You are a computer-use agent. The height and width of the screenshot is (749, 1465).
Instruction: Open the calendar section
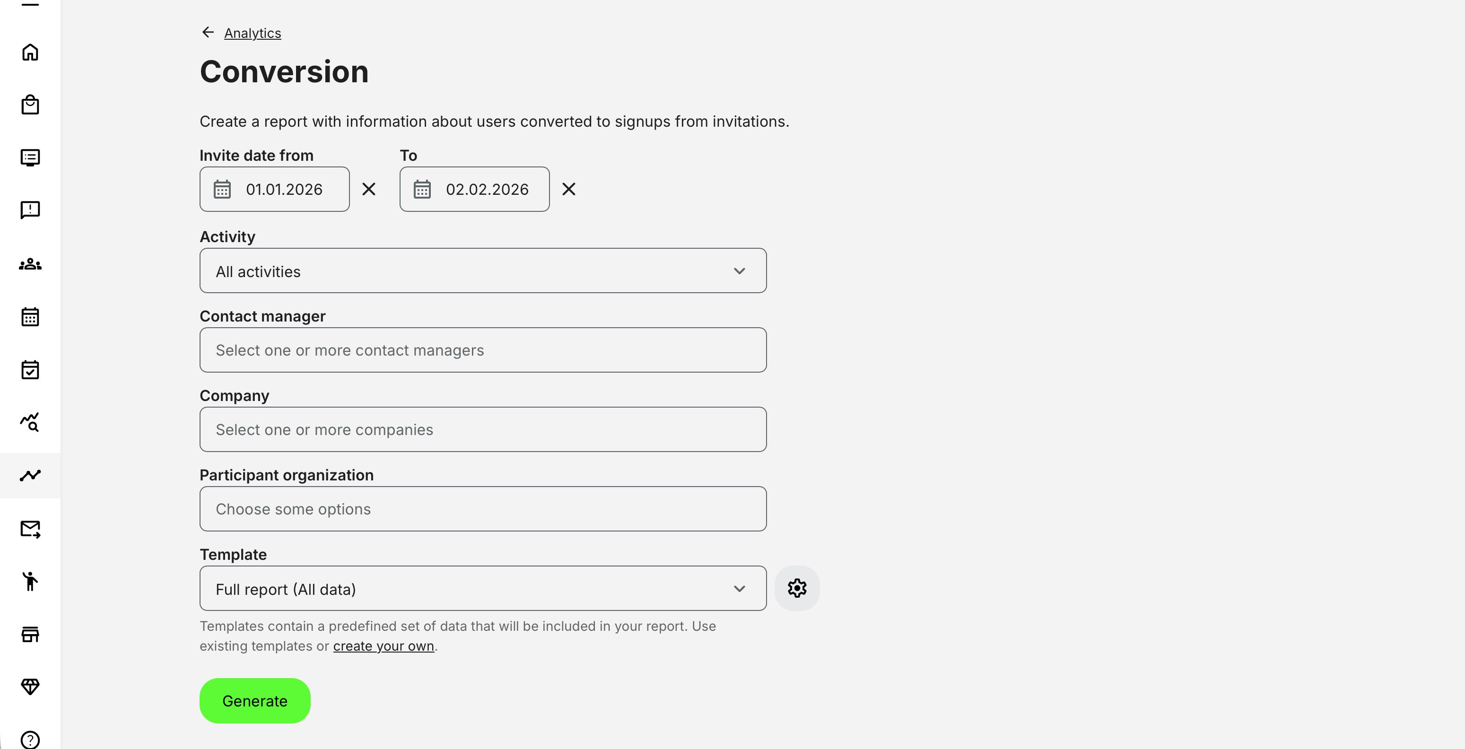(x=30, y=317)
